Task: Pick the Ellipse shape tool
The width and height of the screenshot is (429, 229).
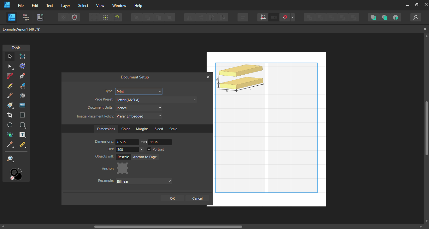Action: tap(10, 125)
